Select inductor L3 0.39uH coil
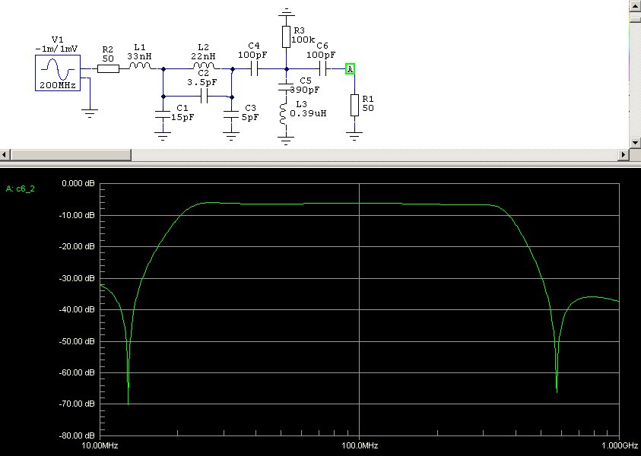 283,113
